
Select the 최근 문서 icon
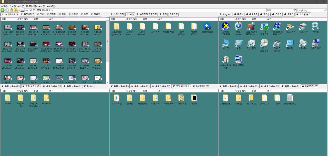pyautogui.click(x=303, y=43)
